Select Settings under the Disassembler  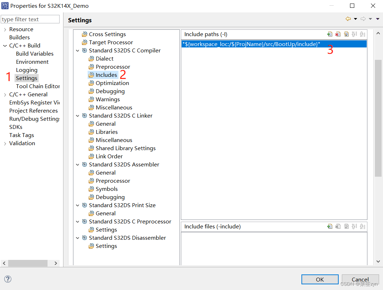[x=106, y=246]
